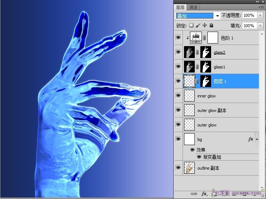Open the 填充 fill slider arrow

click(260, 26)
